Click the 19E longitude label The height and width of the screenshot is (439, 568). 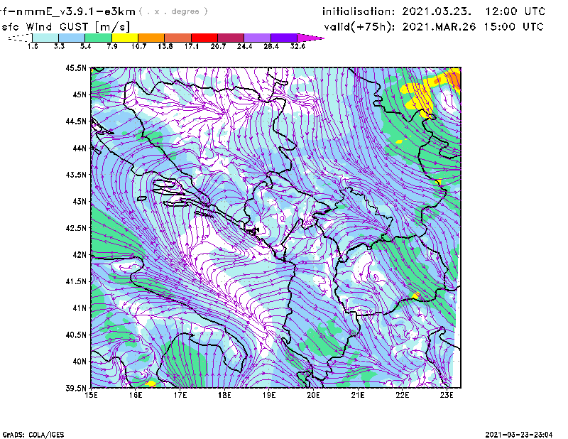point(269,395)
